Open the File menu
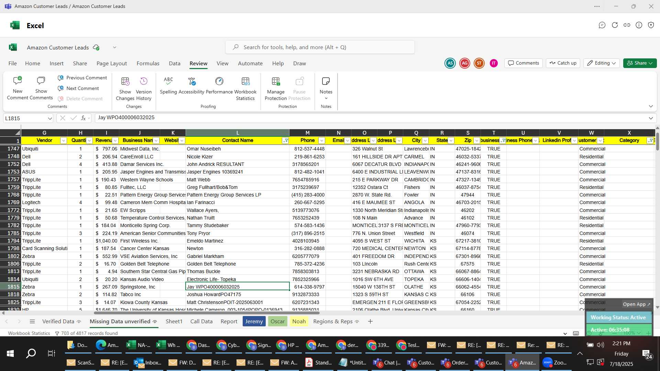660x371 pixels. click(12, 64)
